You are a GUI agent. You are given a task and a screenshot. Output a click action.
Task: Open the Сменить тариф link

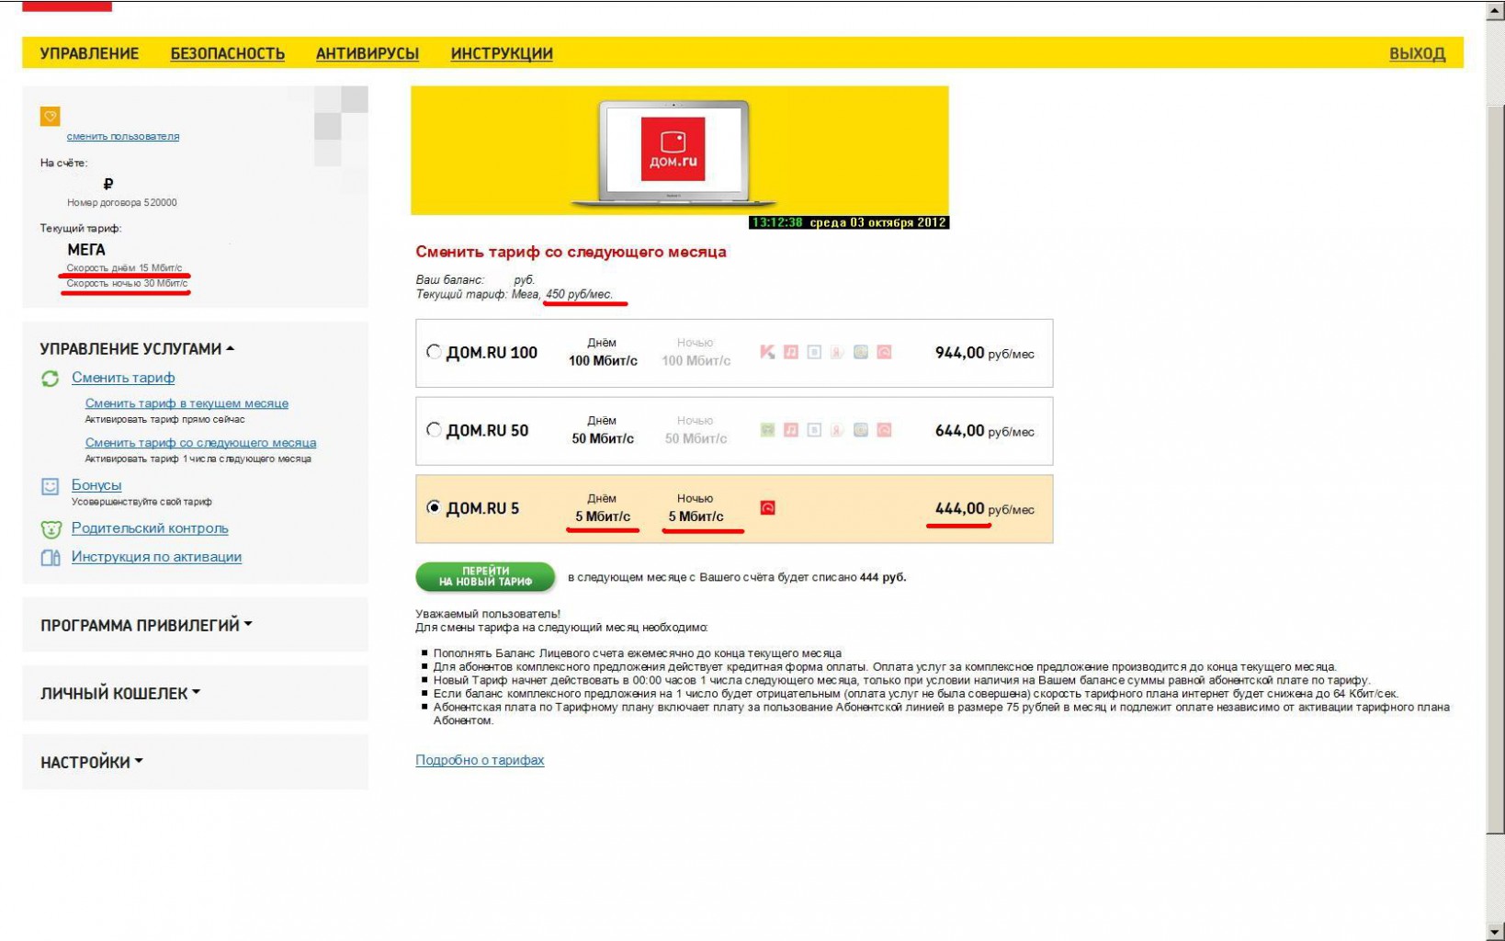pyautogui.click(x=123, y=378)
